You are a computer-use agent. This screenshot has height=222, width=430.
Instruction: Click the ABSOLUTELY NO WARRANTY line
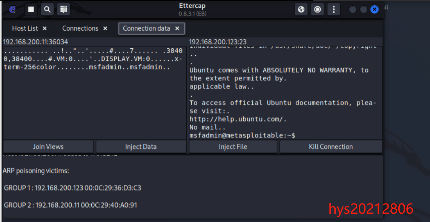279,70
